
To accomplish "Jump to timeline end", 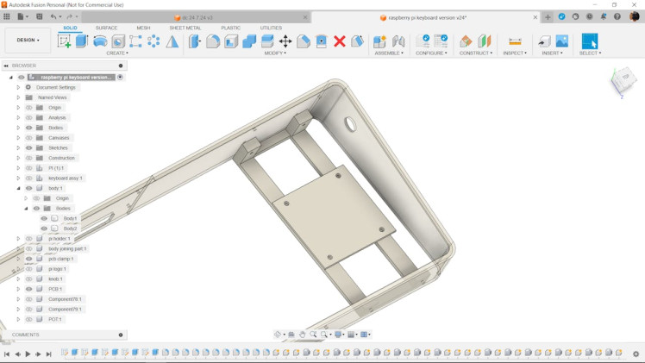I will 48,354.
